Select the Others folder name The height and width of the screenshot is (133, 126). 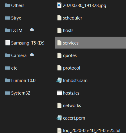click(x=18, y=5)
